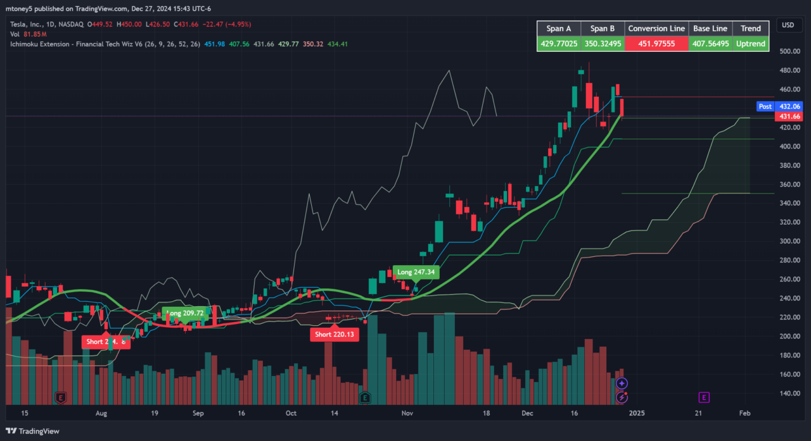This screenshot has height=441, width=811.
Task: Click the 429.77 indicator value in the legend
Action: pyautogui.click(x=289, y=44)
